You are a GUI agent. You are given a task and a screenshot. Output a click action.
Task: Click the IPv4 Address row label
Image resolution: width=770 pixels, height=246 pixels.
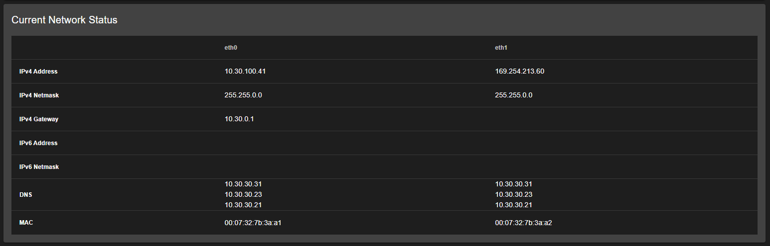tap(38, 72)
